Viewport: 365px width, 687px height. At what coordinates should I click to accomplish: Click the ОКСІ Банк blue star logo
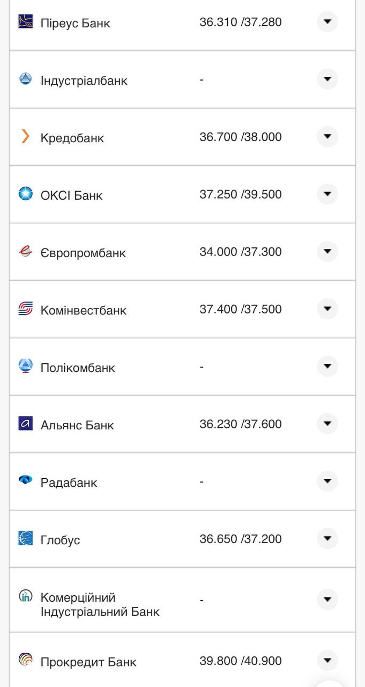click(x=26, y=194)
